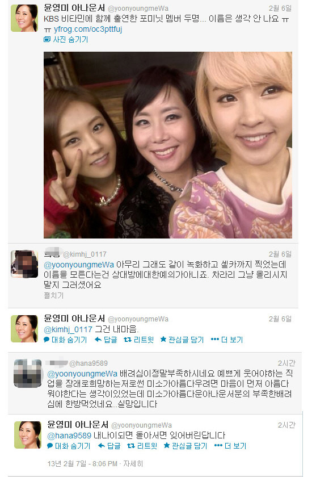
Task: Retweet the last tweet using 리트윗
Action: click(x=142, y=446)
